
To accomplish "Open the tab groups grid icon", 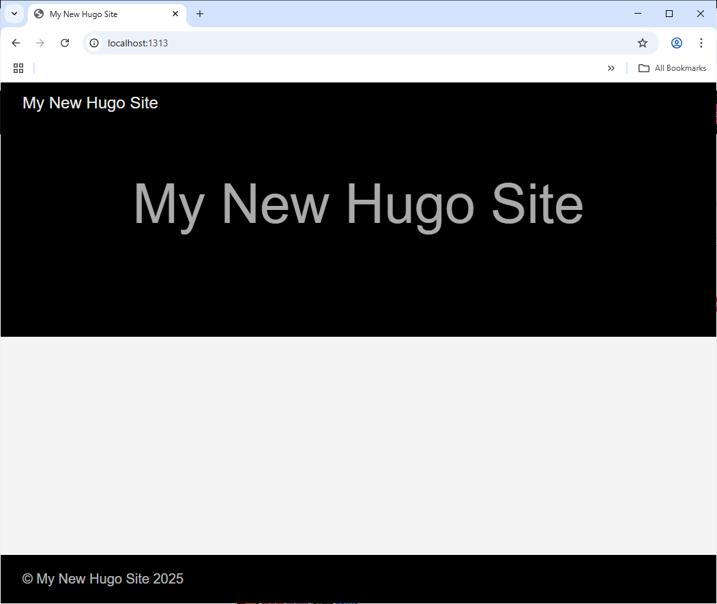I will click(18, 67).
